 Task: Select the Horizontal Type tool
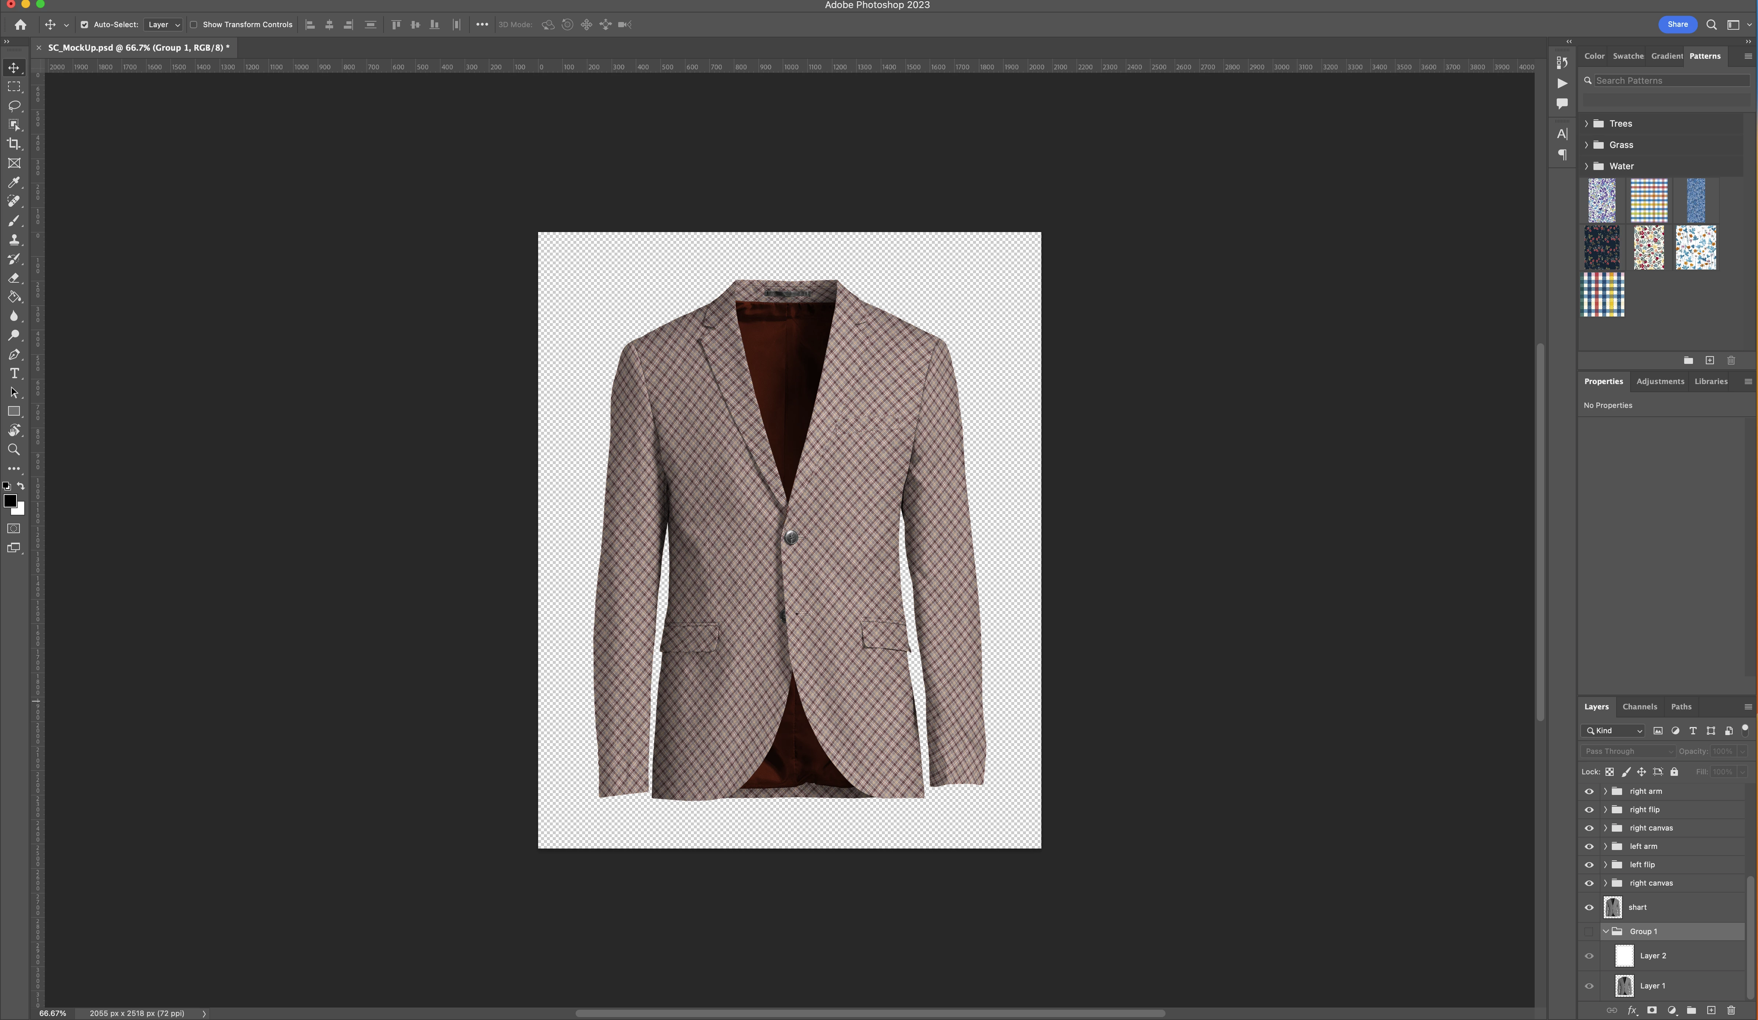click(14, 374)
